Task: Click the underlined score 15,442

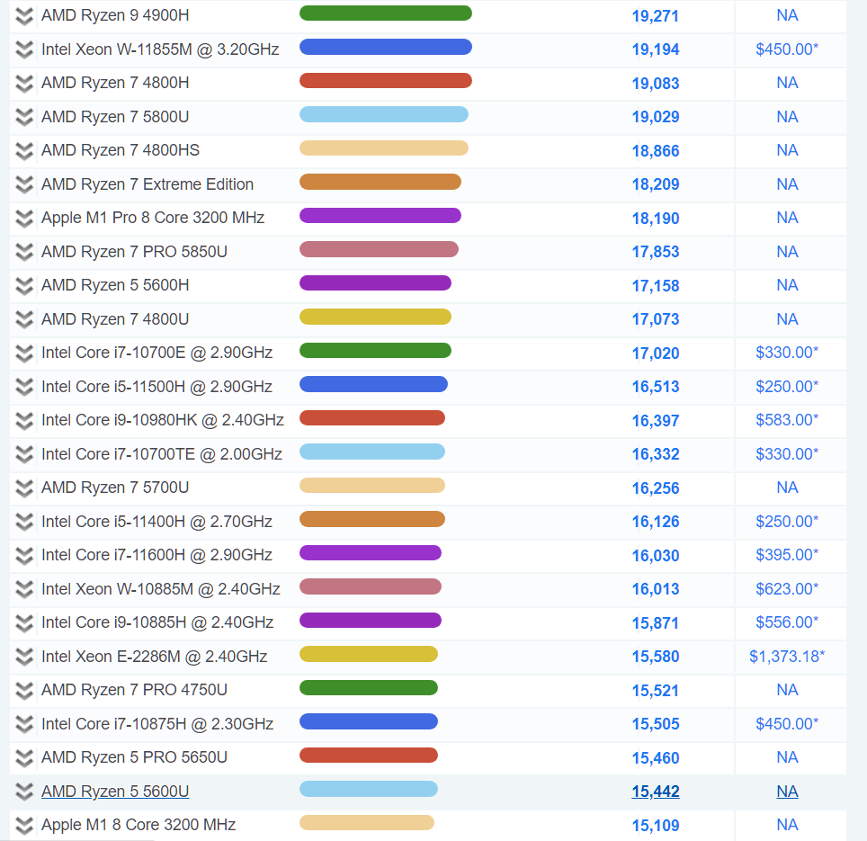Action: [656, 792]
